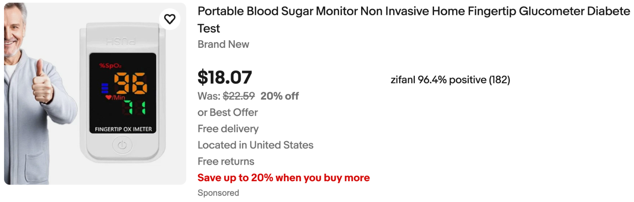634x202 pixels.
Task: Click the "Sponsored" label under the listing
Action: (x=218, y=193)
